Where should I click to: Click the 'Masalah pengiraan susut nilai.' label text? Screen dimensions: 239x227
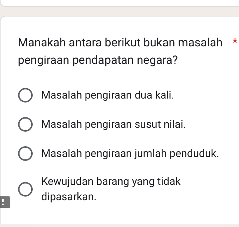click(114, 124)
